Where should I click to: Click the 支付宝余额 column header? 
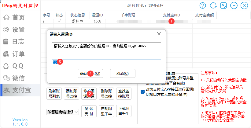pyautogui.click(x=205, y=15)
